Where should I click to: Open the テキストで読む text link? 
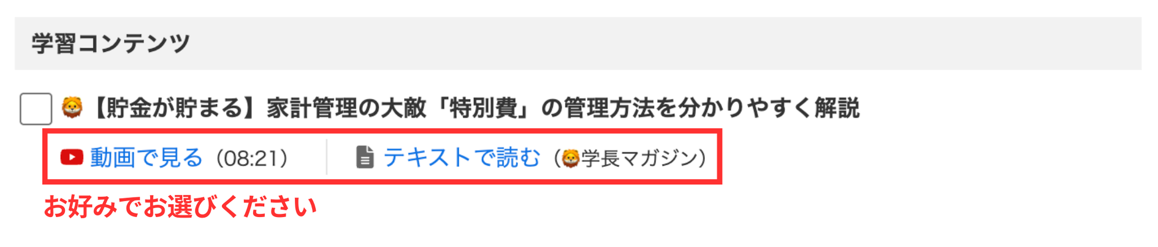pos(462,157)
